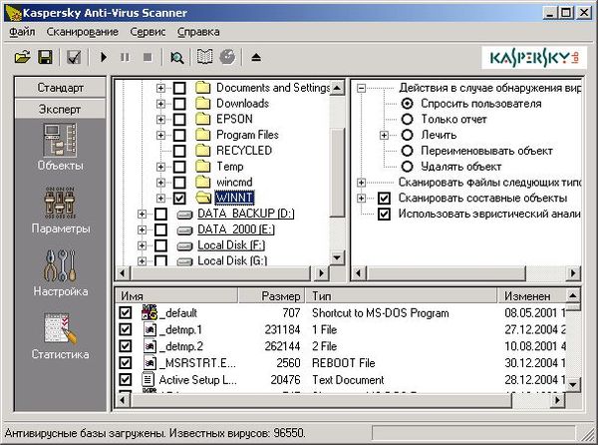The height and width of the screenshot is (445, 598).
Task: Open the Сканирование menu
Action: coord(83,32)
